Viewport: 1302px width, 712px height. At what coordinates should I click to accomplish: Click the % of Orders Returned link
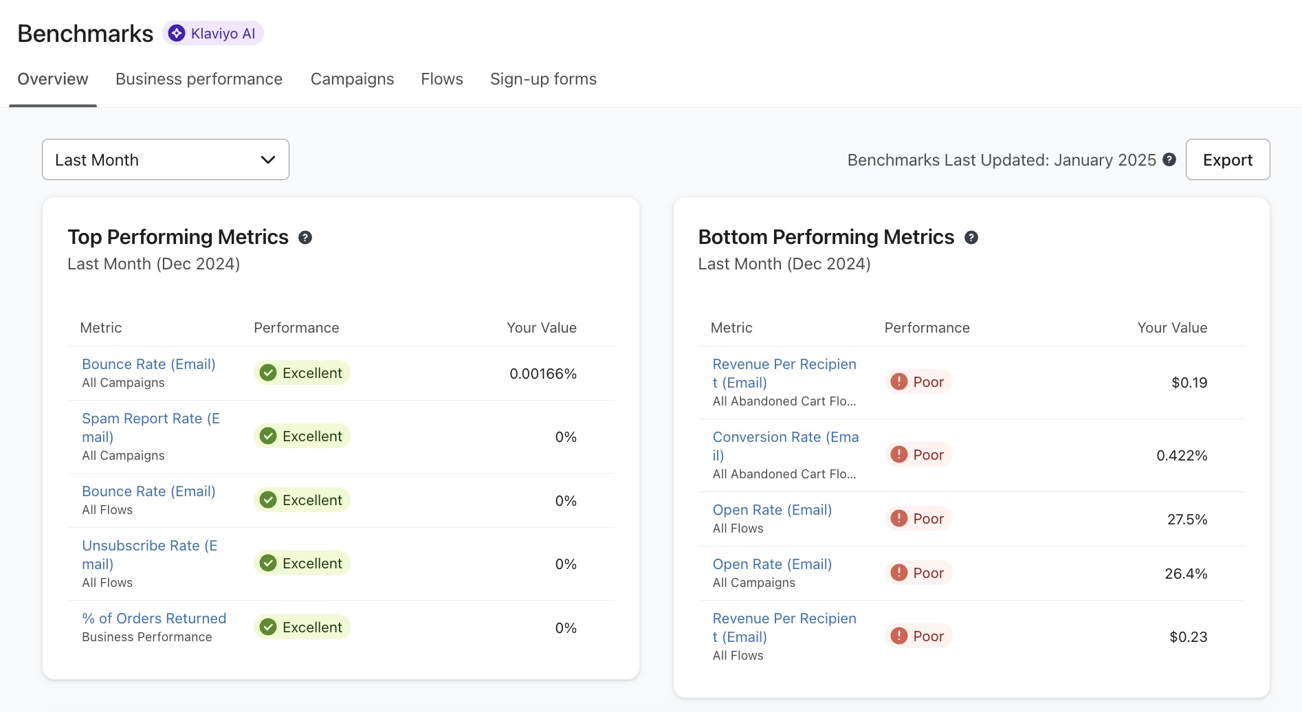(154, 619)
